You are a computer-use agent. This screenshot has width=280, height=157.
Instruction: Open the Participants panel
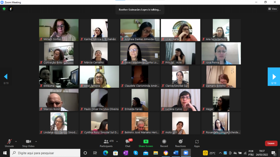coord(106,143)
